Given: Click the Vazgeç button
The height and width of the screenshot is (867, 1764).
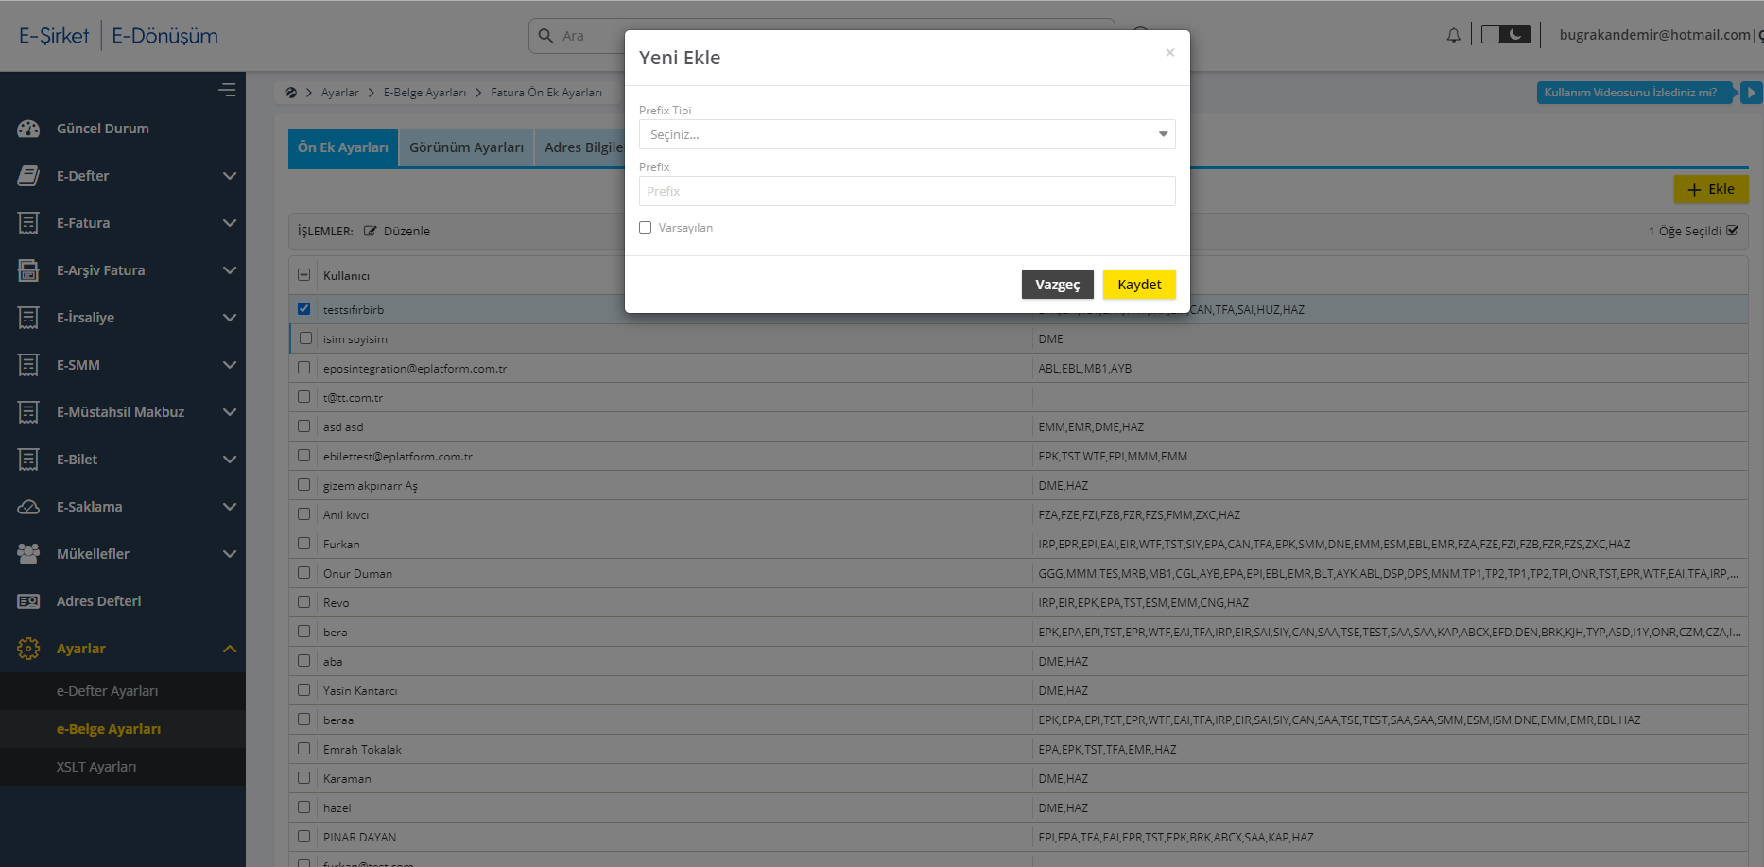Looking at the screenshot, I should [1057, 285].
